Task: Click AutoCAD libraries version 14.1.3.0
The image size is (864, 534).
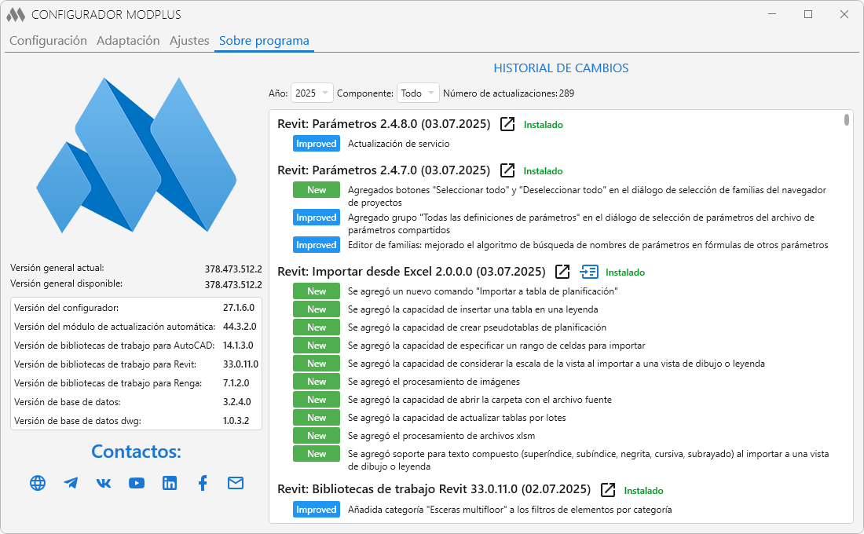Action: click(238, 345)
